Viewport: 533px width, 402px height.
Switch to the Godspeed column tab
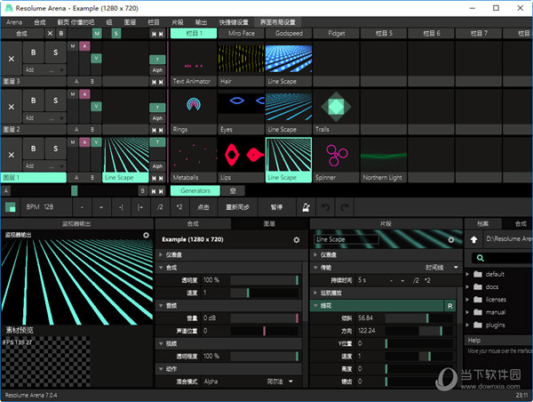pyautogui.click(x=288, y=33)
